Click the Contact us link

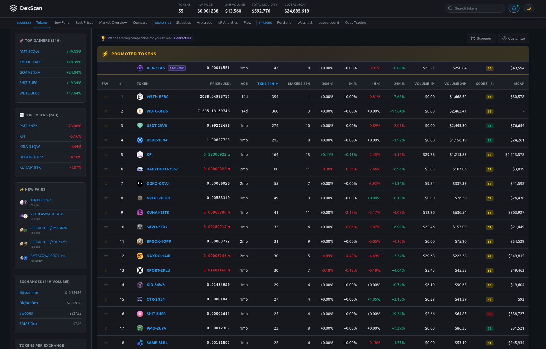coord(182,38)
